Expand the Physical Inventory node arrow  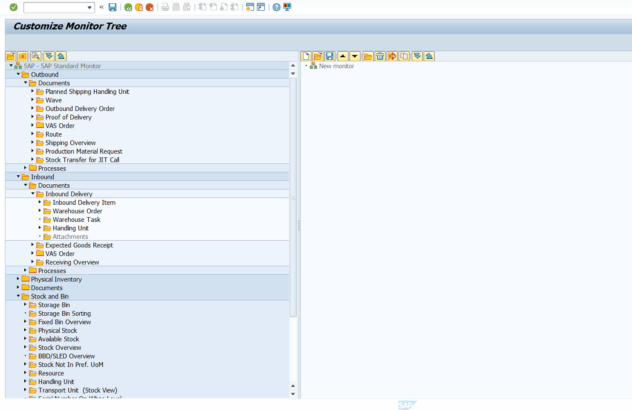tap(18, 279)
